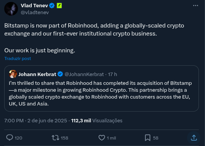Share post via upload arrow icon
The width and height of the screenshot is (205, 146).
tap(194, 138)
